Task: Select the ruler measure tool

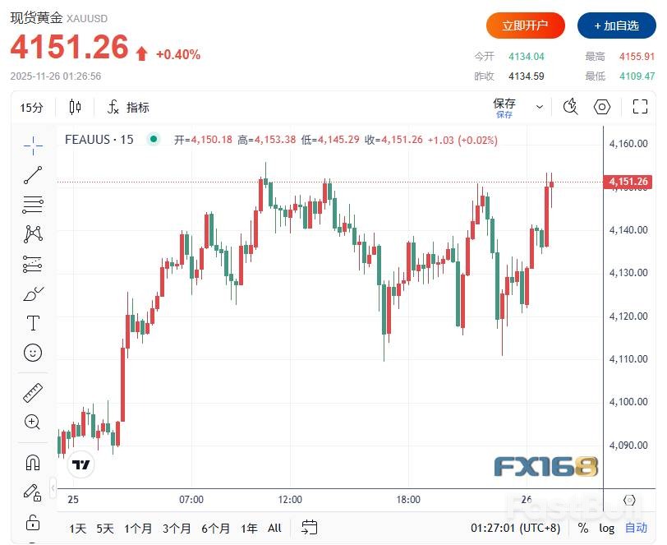Action: click(x=33, y=393)
